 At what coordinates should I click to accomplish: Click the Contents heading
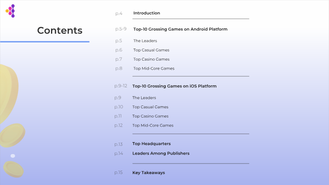pyautogui.click(x=60, y=30)
